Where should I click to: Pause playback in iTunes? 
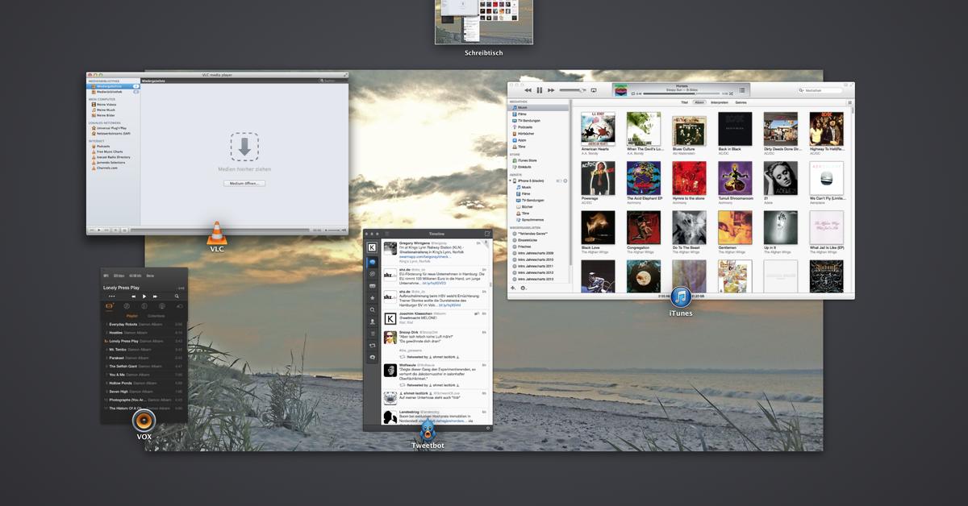pyautogui.click(x=539, y=90)
